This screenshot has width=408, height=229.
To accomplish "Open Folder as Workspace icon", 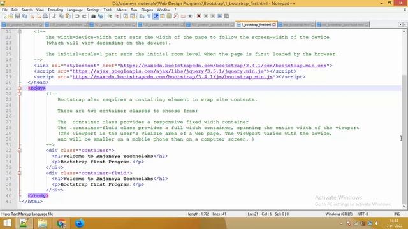I will click(x=183, y=17).
